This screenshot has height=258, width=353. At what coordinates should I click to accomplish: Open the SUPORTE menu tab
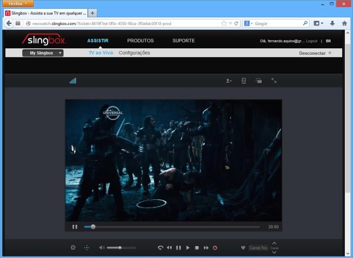pos(184,41)
